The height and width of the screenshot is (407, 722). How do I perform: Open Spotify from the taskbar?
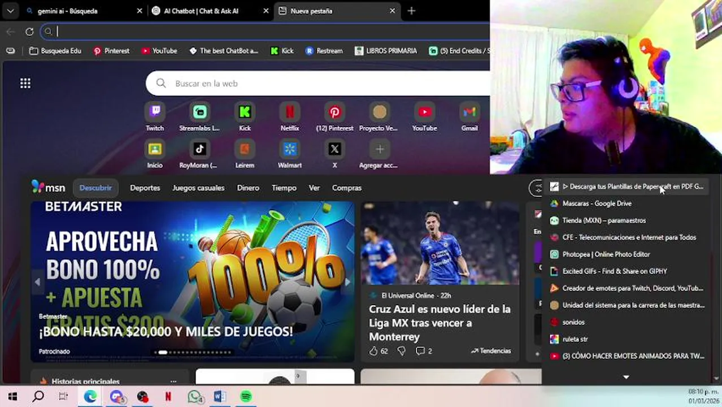click(x=246, y=397)
